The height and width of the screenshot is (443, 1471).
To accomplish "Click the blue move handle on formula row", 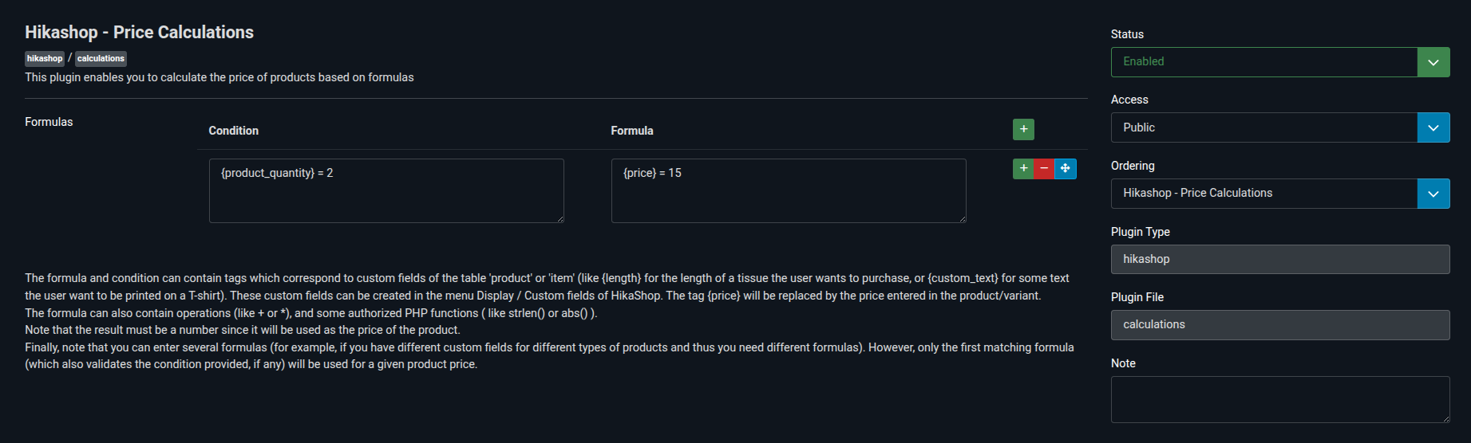I will 1066,169.
